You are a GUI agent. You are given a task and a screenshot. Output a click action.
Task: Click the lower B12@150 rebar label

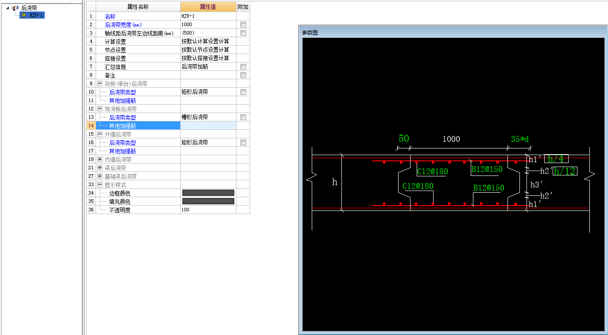(x=488, y=188)
